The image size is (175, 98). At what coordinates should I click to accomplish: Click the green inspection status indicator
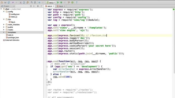pyautogui.click(x=174, y=9)
